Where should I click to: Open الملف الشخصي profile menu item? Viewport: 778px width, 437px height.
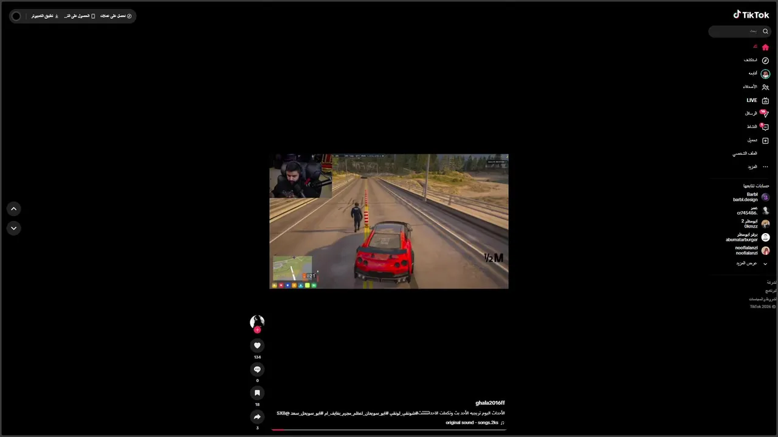pyautogui.click(x=745, y=154)
